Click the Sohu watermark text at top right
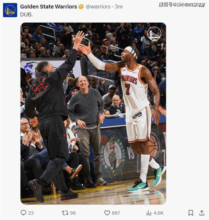The height and width of the screenshot is (220, 209). coord(182,5)
